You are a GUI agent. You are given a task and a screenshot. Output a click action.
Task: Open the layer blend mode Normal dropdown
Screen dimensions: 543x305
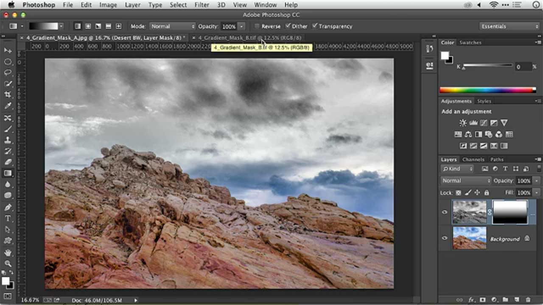coord(466,180)
